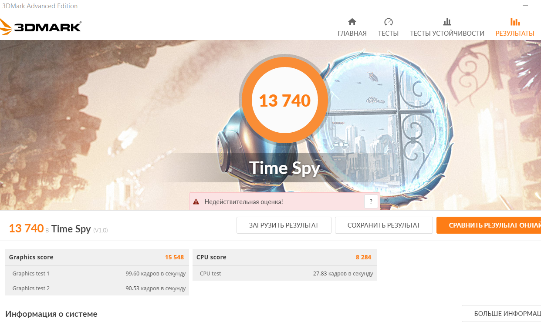Click the home icon above ГЛАВНАЯ

tap(352, 22)
